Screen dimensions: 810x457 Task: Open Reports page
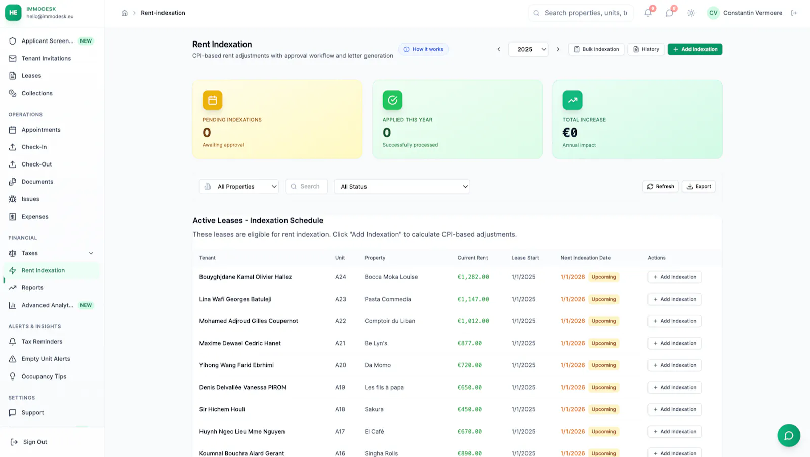pyautogui.click(x=52, y=288)
